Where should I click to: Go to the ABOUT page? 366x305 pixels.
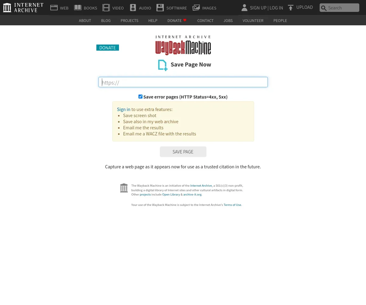coord(85,20)
